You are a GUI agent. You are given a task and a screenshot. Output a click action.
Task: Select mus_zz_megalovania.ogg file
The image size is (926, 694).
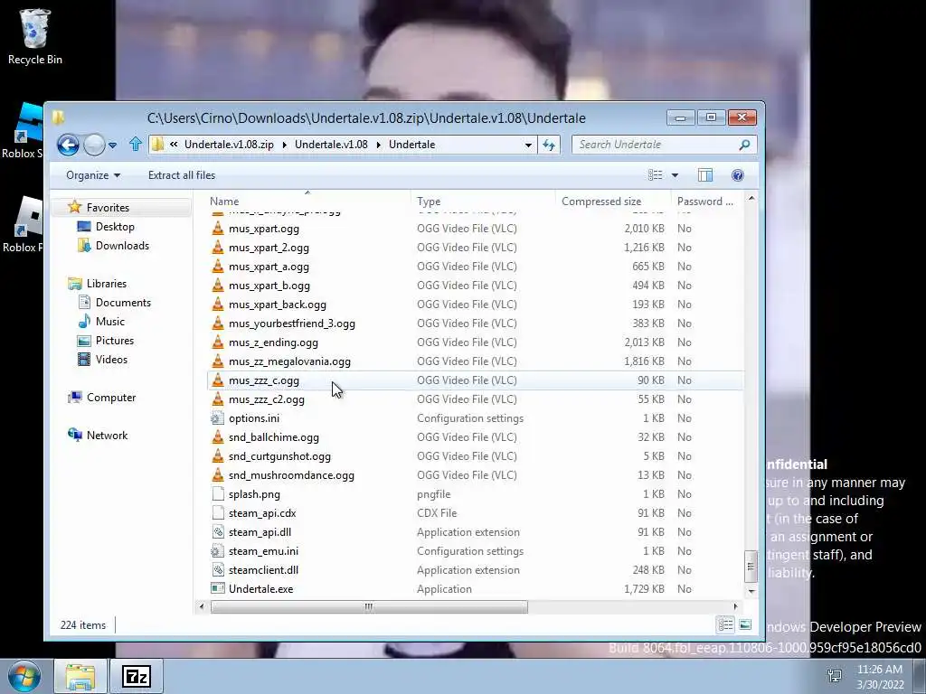[289, 361]
